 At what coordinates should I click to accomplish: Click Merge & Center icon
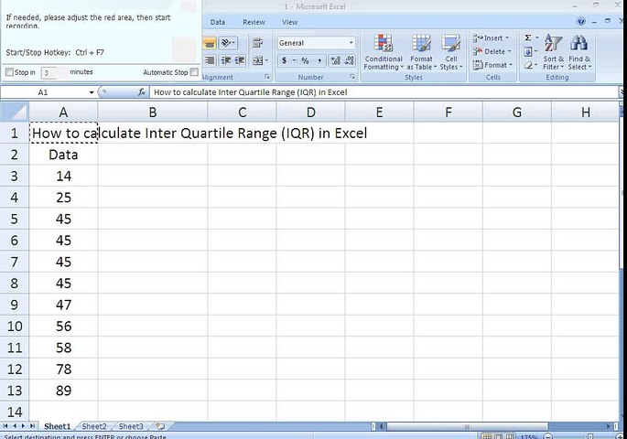[258, 60]
